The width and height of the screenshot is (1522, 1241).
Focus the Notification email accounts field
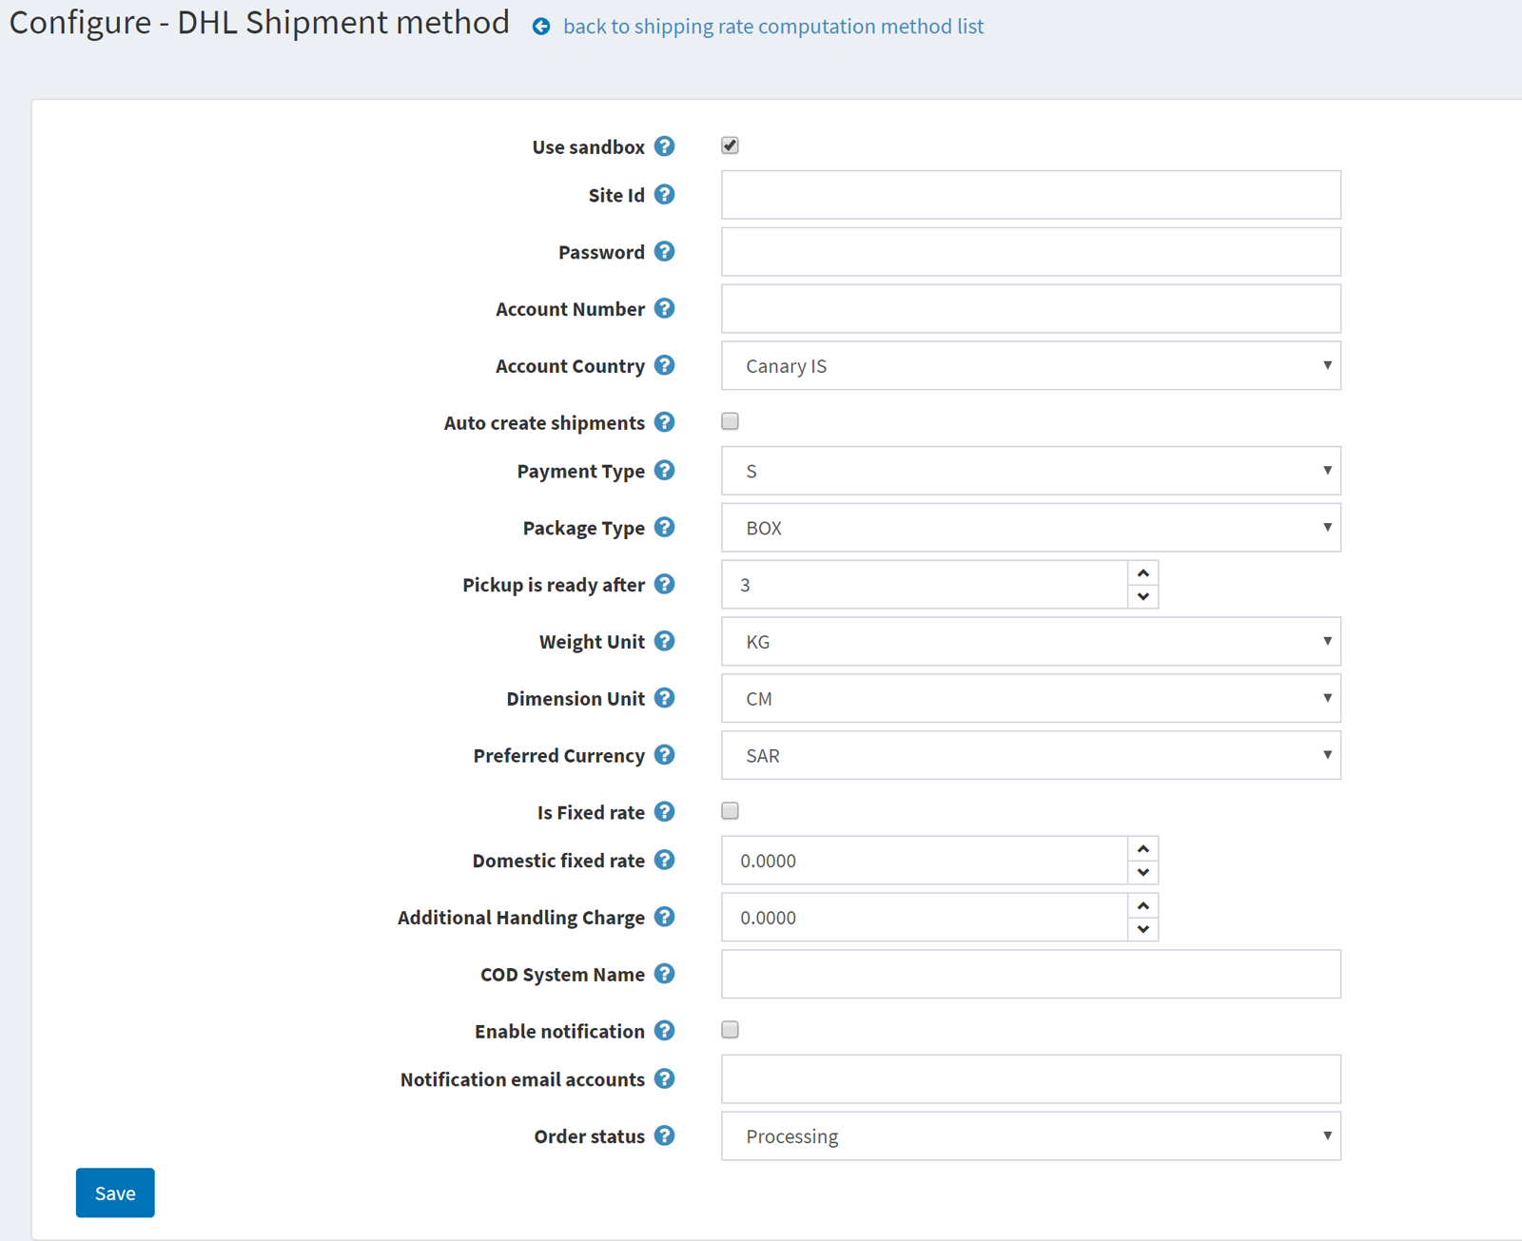[x=1031, y=1079]
